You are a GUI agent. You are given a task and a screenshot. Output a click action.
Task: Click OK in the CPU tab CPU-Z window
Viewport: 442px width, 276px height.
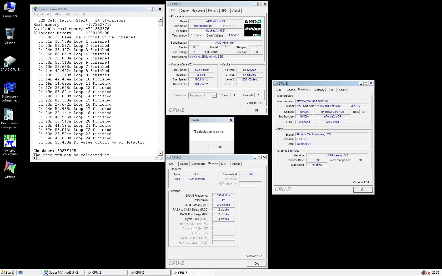click(257, 110)
